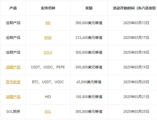
Task: Click the 212,400美元等值 reward cell
Action: click(89, 38)
